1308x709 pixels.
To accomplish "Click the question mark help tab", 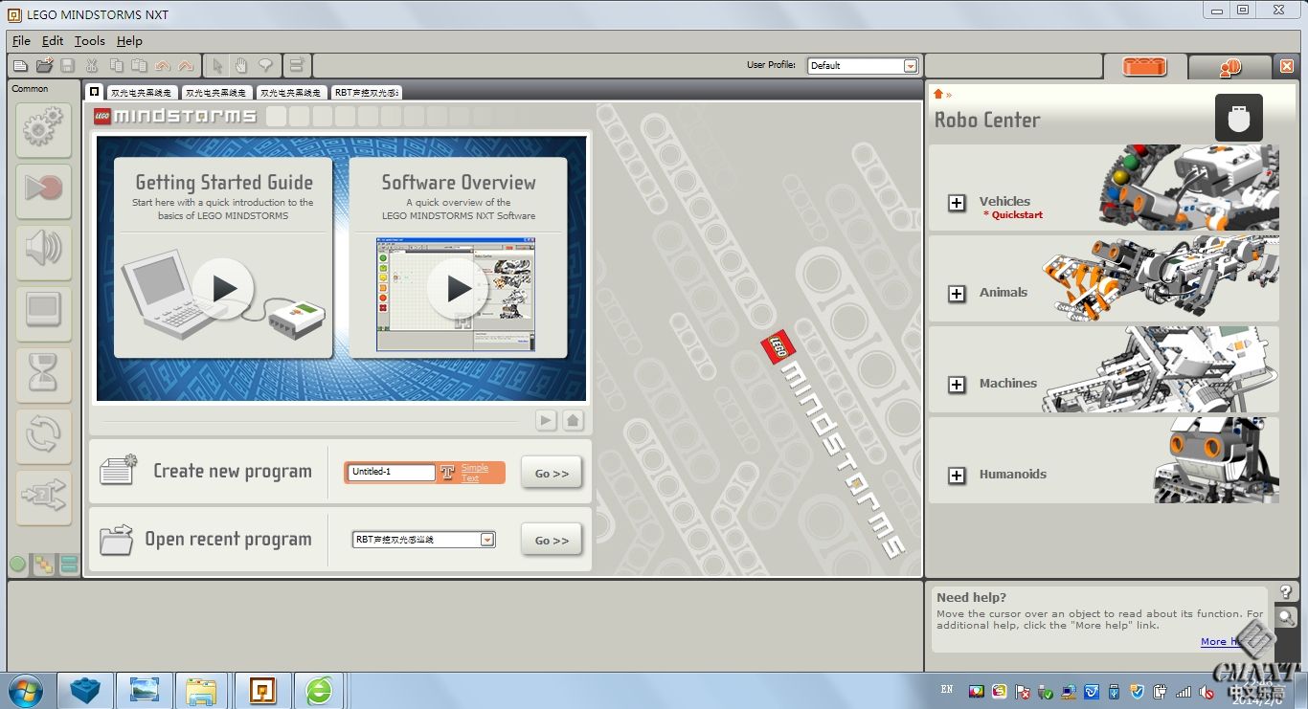I will point(1286,592).
